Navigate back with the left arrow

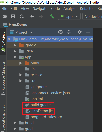point(32,16)
